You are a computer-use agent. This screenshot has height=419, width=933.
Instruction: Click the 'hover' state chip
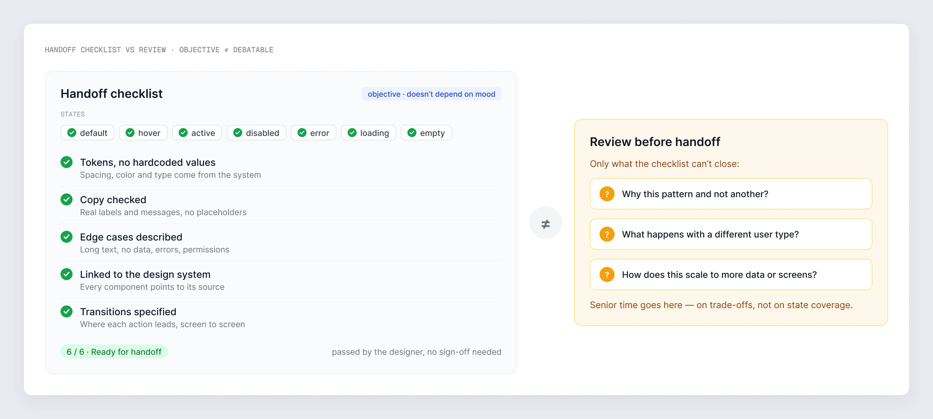click(143, 133)
